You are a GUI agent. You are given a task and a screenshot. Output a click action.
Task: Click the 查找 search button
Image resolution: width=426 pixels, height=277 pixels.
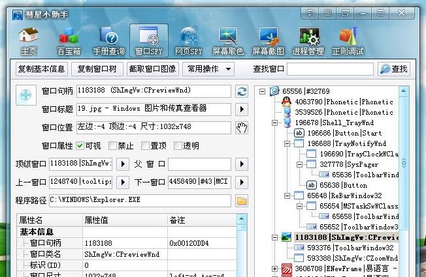point(394,69)
